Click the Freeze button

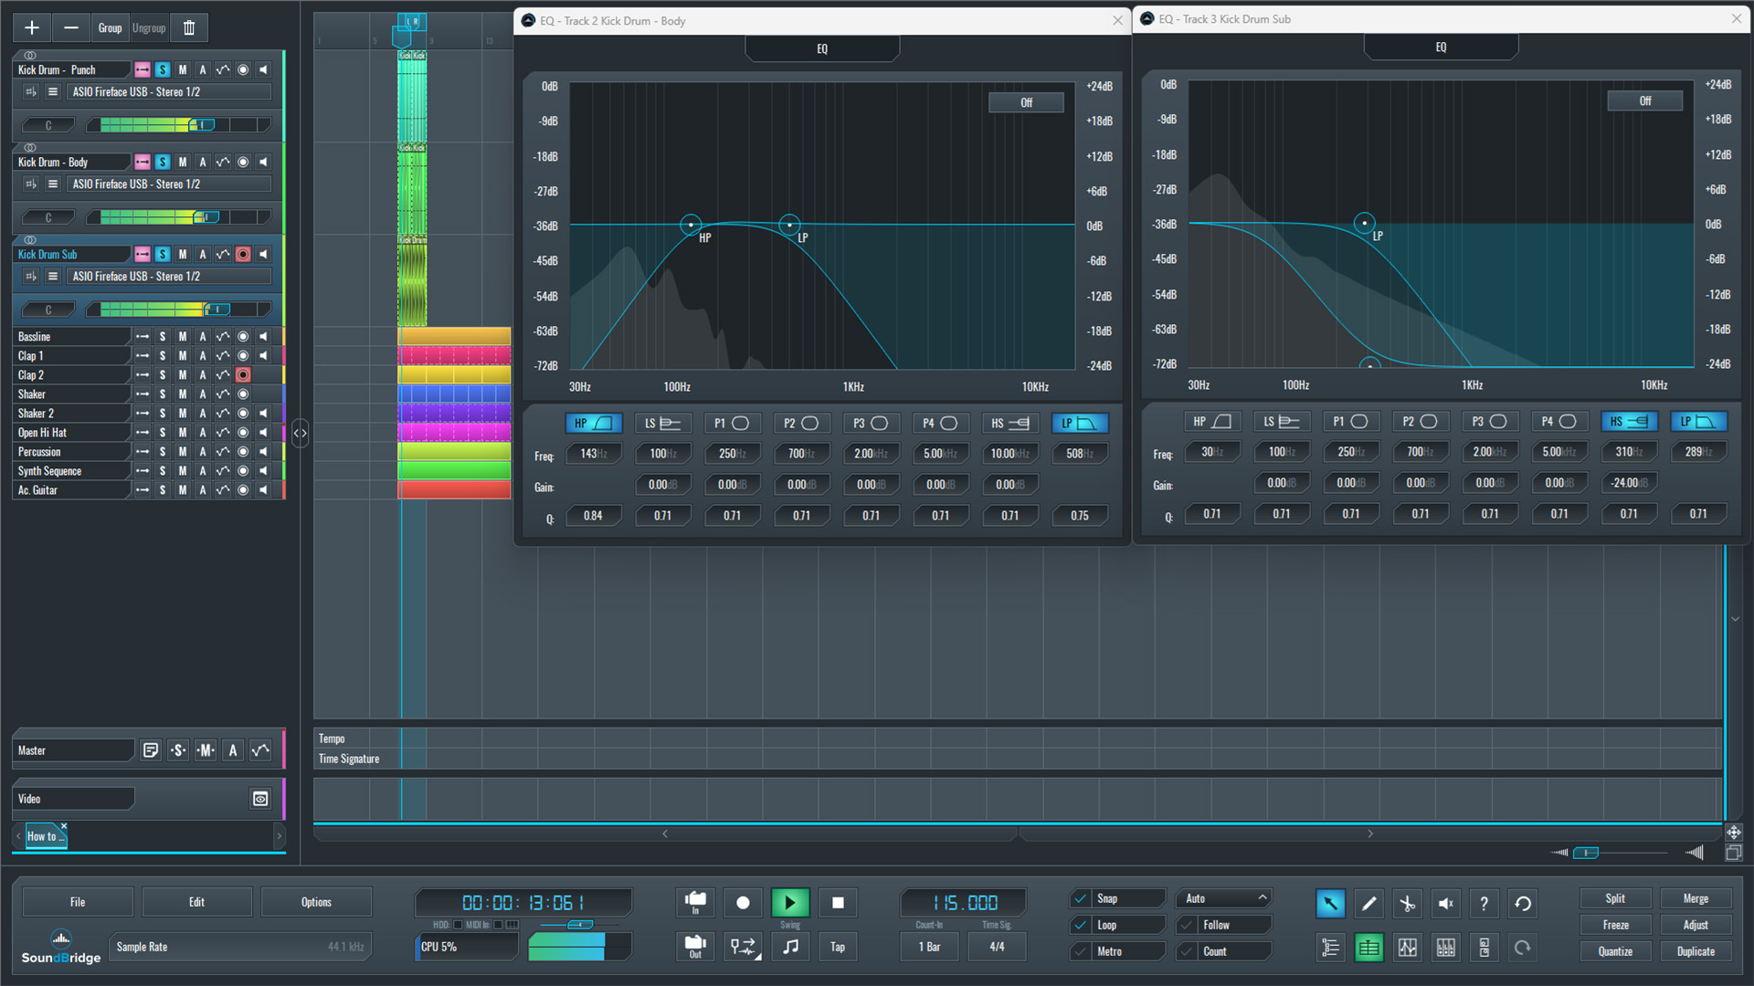[1615, 925]
